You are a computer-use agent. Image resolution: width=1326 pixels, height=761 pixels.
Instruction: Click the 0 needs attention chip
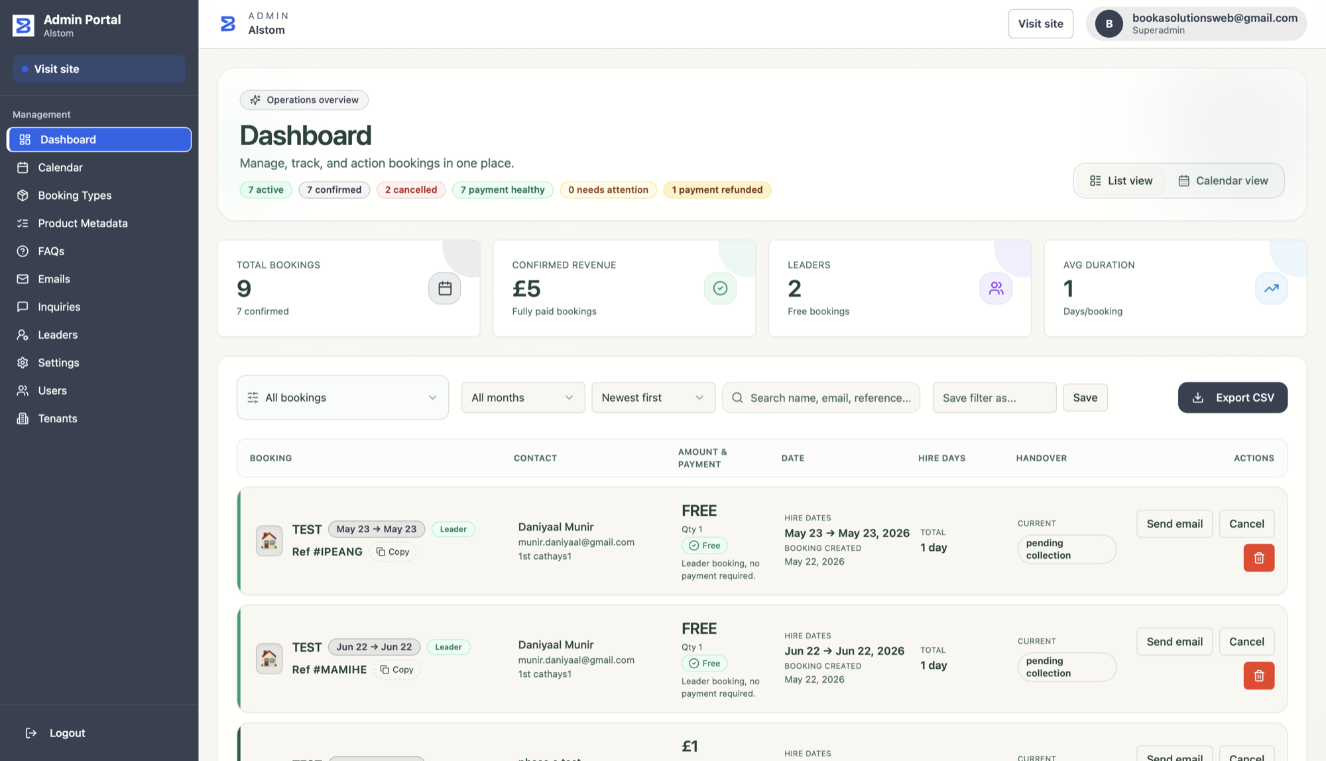pyautogui.click(x=608, y=190)
